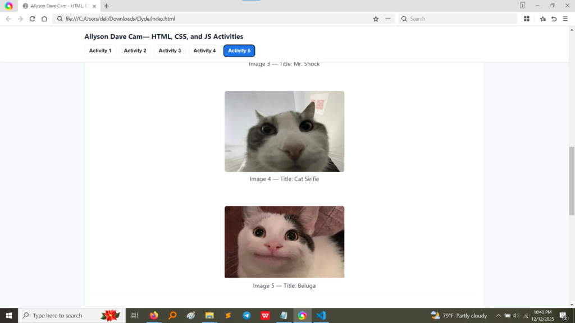Viewport: 575px width, 323px height.
Task: Click the browser home icon
Action: (x=44, y=19)
